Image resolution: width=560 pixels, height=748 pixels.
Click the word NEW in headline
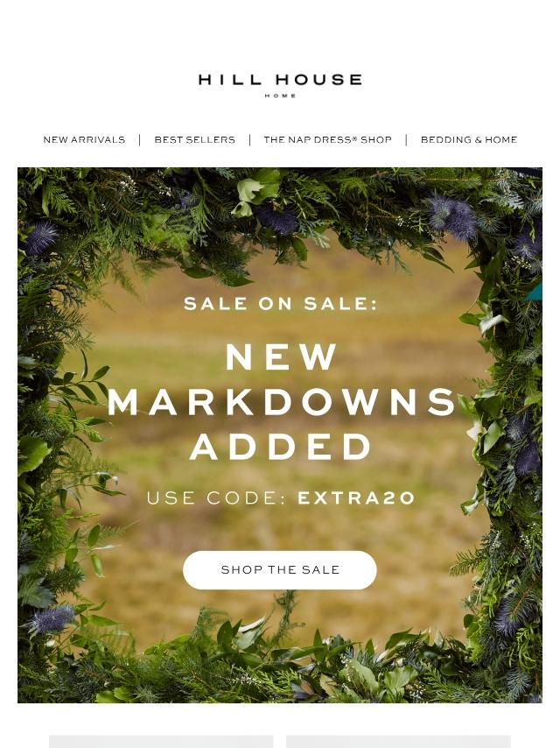pos(281,356)
